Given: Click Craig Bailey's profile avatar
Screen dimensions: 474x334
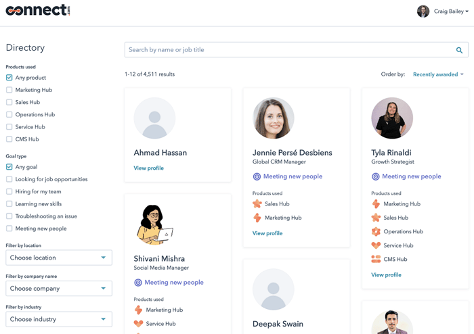Looking at the screenshot, I should point(423,11).
